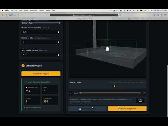Click the Wi-Fi status icon in menu bar
The height and width of the screenshot is (126, 168).
(145, 10)
